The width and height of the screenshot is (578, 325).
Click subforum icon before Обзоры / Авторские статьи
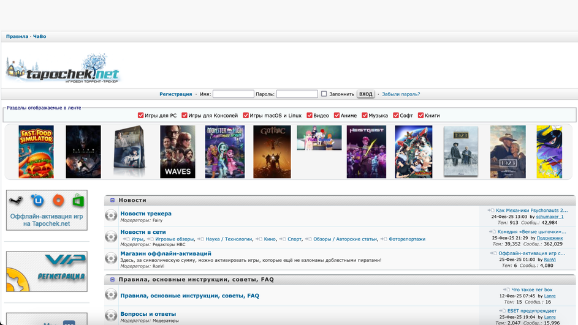(308, 239)
